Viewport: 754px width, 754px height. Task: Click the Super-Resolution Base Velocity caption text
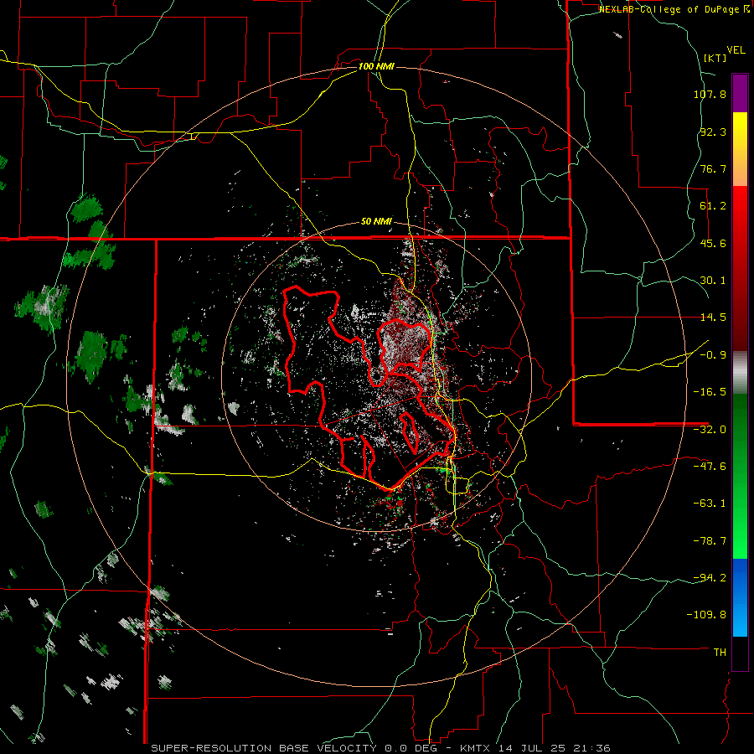pyautogui.click(x=381, y=748)
